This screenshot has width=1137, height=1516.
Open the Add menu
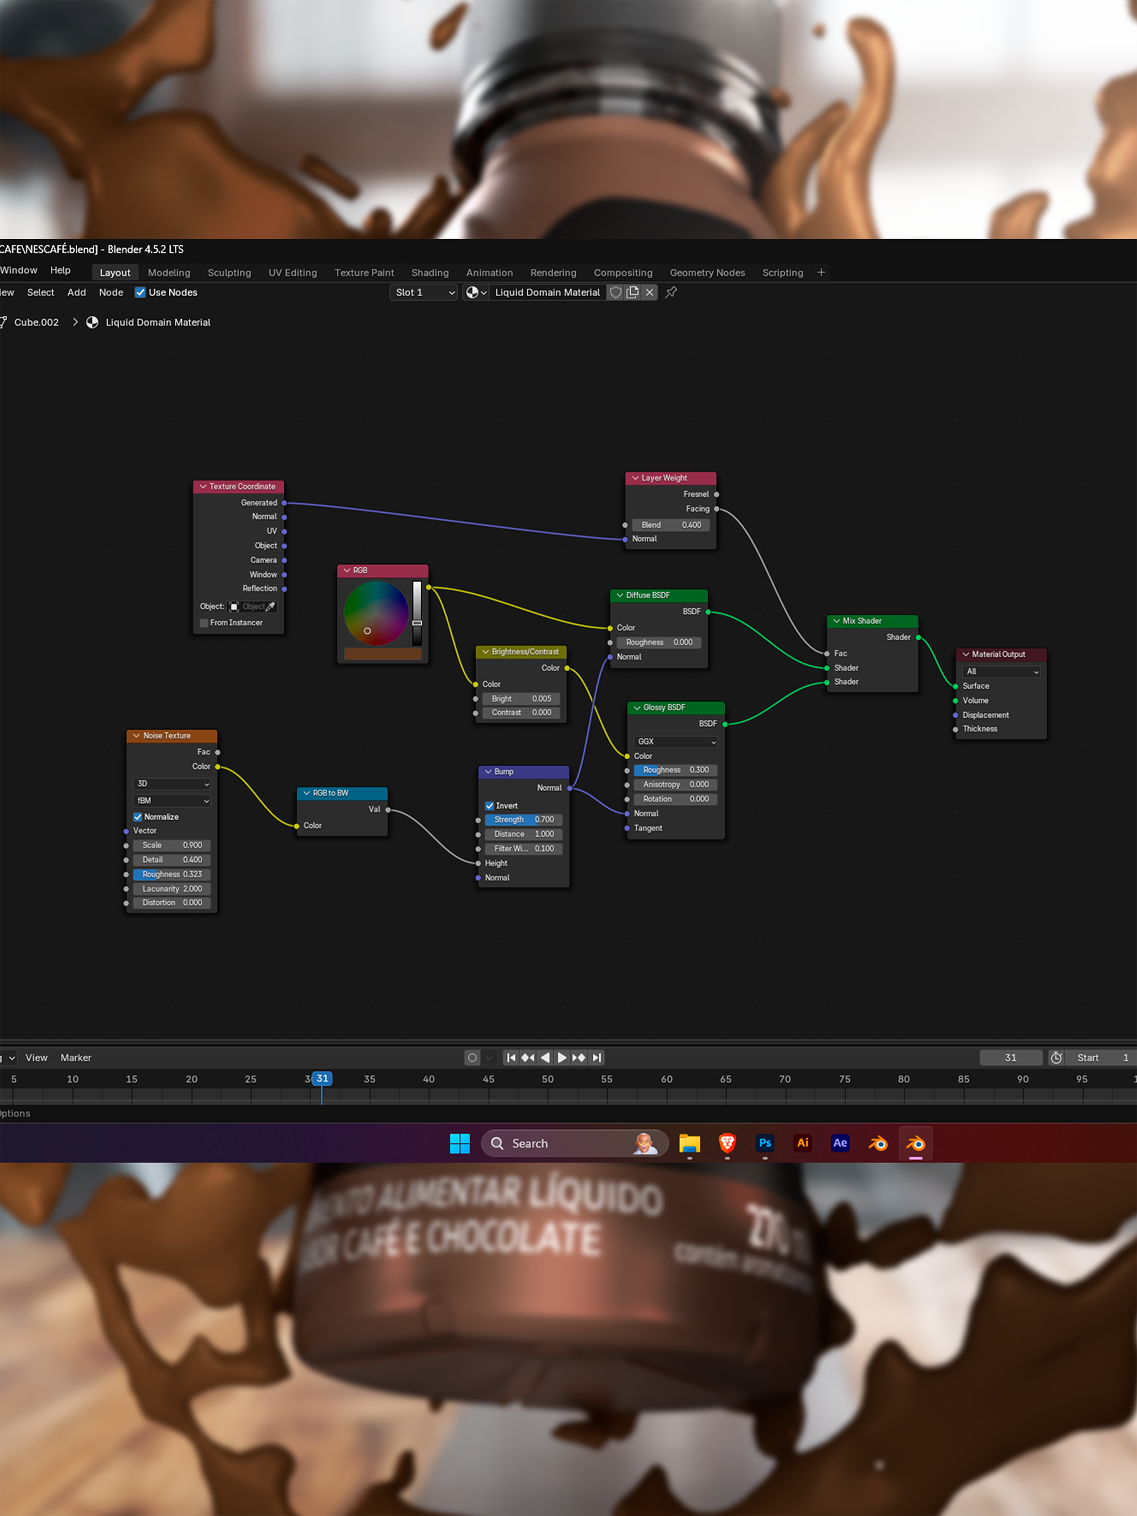(x=77, y=293)
